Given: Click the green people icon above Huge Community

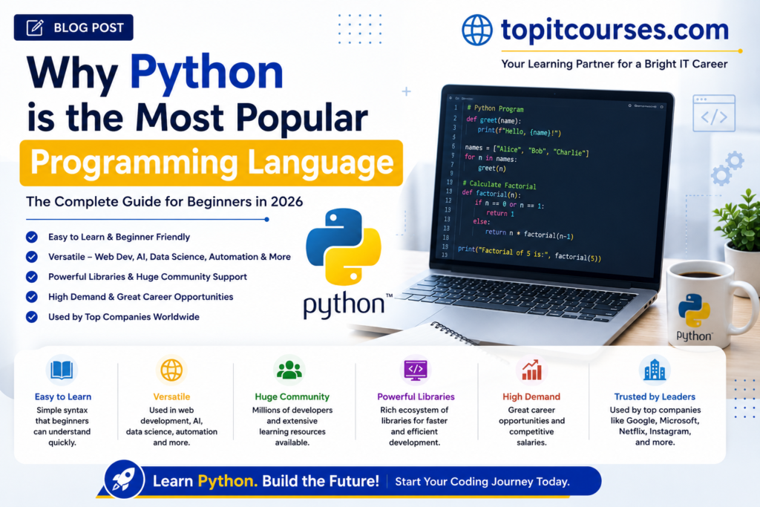Looking at the screenshot, I should click(289, 370).
